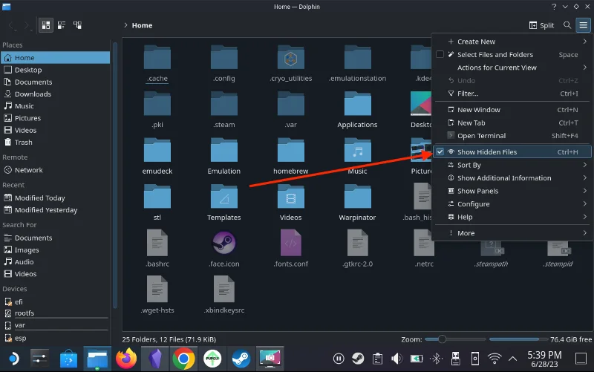Open the emudeck folder

157,157
